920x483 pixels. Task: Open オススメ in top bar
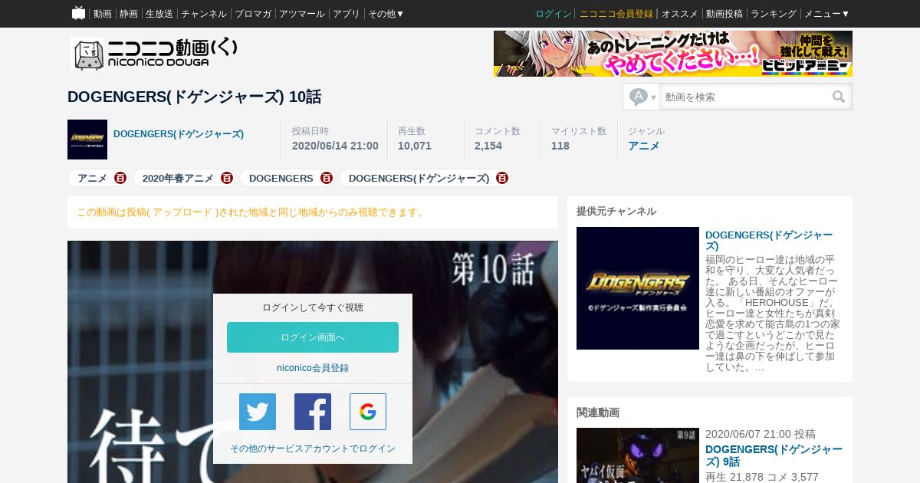point(680,14)
